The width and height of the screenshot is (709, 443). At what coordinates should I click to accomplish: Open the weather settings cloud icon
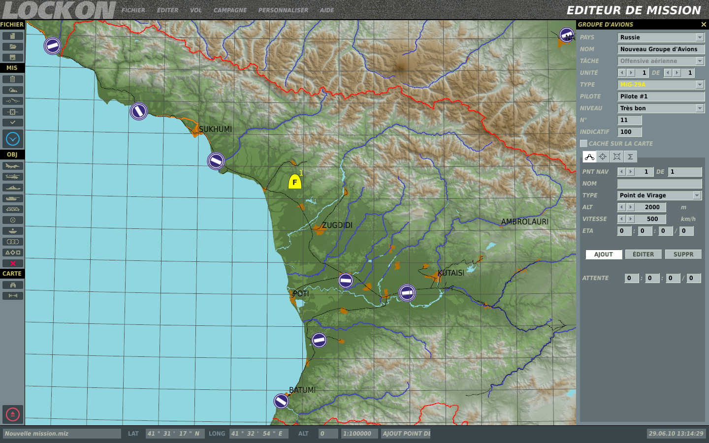(x=13, y=90)
